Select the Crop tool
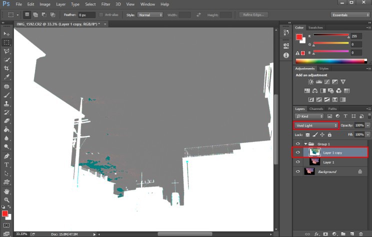Viewport: 372px width, 237px height. point(7,68)
